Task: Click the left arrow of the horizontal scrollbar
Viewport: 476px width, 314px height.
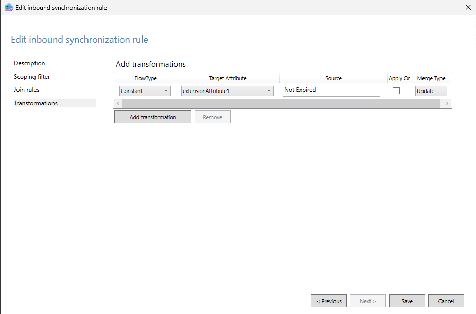Action: (118, 103)
